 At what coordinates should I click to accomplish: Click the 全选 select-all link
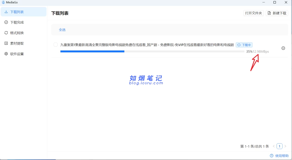pos(62,30)
